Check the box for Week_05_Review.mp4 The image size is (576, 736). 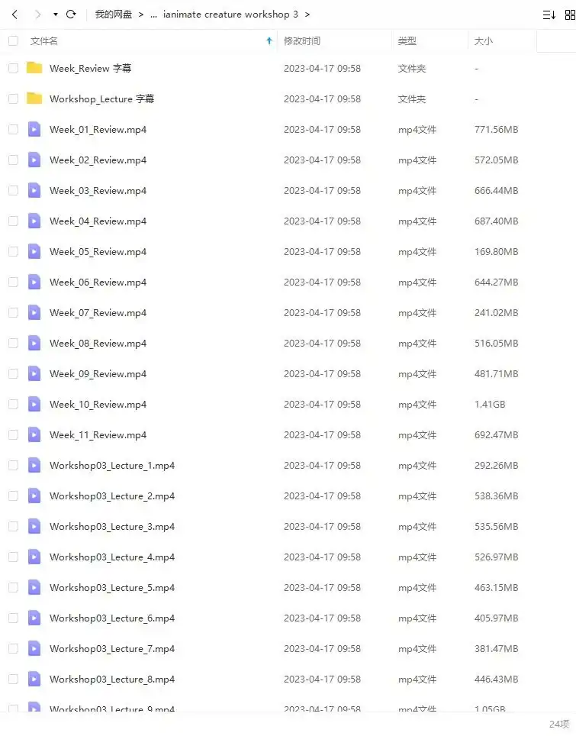pyautogui.click(x=14, y=252)
